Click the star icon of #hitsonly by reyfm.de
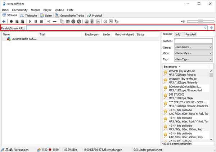This screenshot has height=152, width=216. click(x=165, y=80)
